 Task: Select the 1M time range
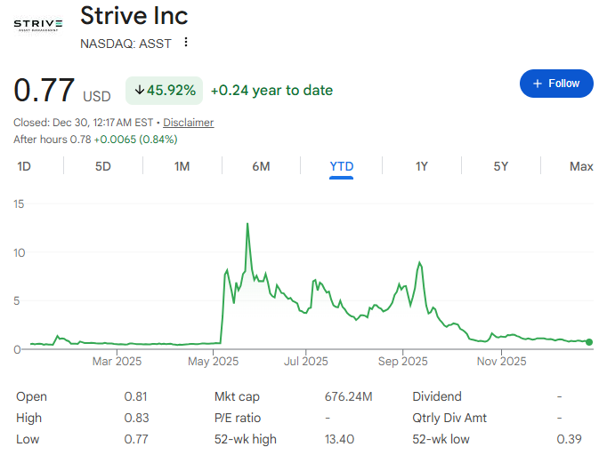click(x=182, y=166)
